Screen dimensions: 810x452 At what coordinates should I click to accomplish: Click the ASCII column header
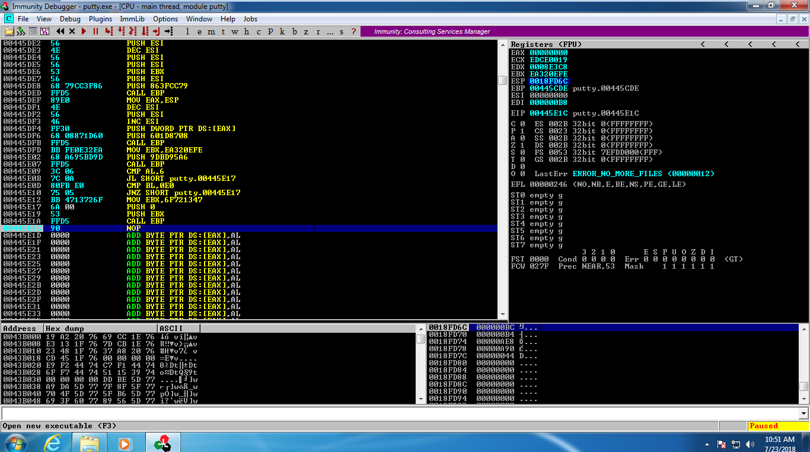178,329
